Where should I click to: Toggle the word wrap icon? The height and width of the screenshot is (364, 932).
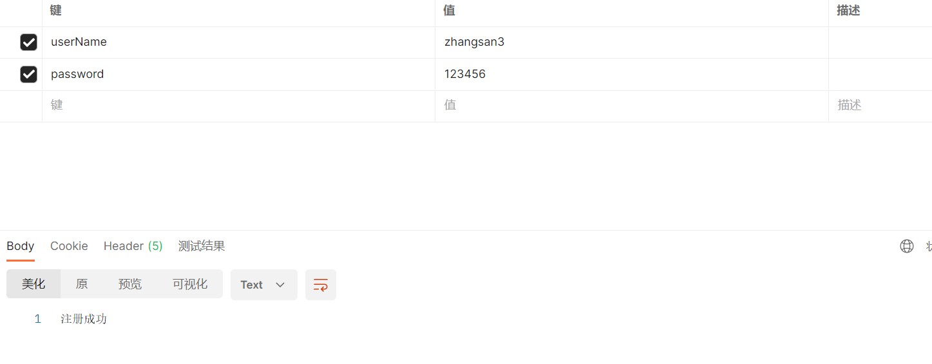coord(321,285)
